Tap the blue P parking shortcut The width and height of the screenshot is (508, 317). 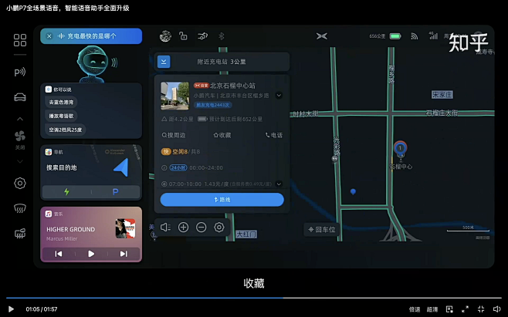coord(115,192)
